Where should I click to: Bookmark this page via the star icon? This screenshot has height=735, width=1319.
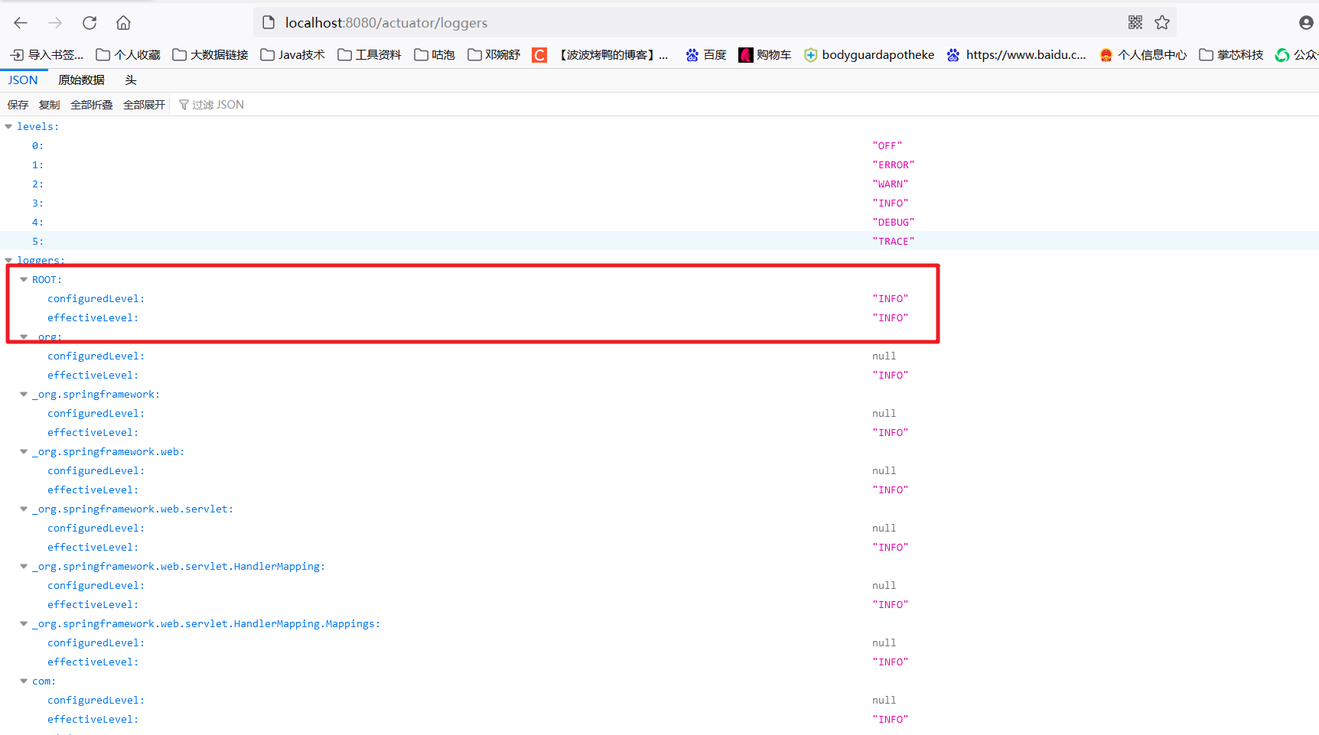(x=1162, y=23)
